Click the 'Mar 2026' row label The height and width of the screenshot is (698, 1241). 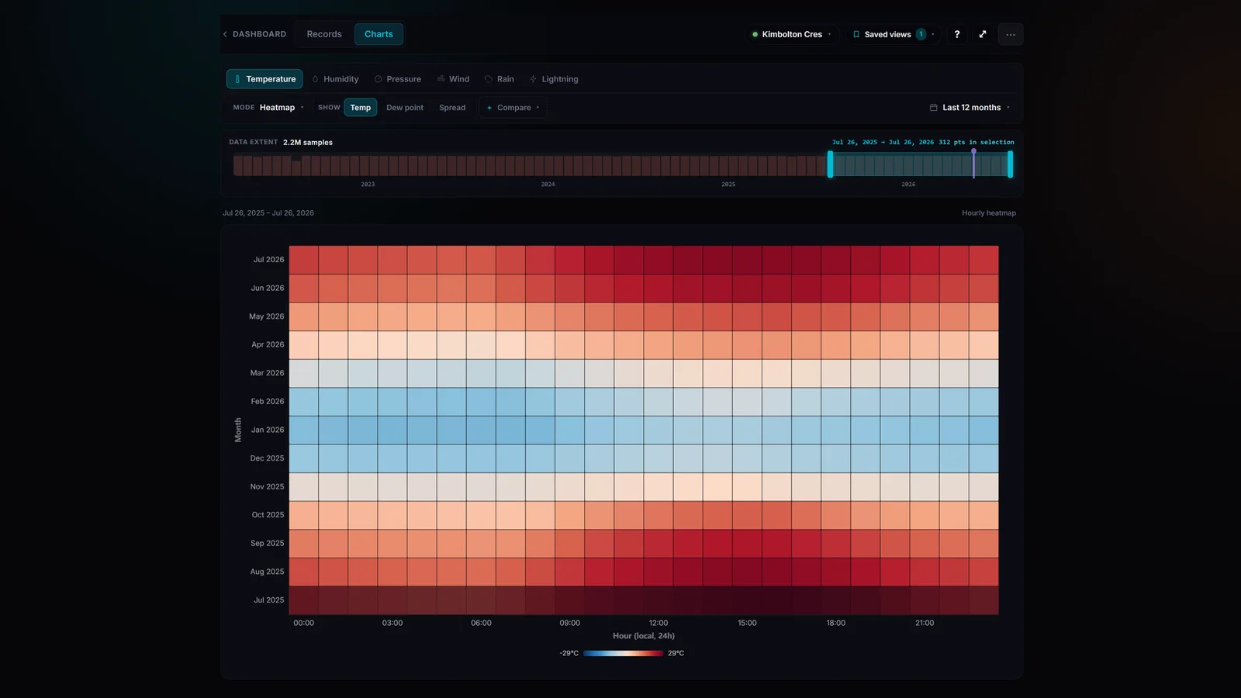[x=267, y=373]
